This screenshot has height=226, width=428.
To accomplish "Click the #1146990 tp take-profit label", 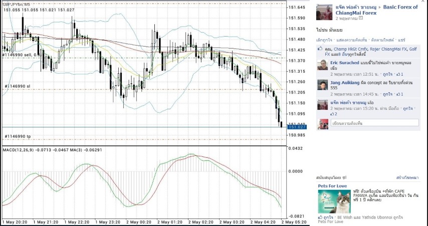I will [x=18, y=136].
